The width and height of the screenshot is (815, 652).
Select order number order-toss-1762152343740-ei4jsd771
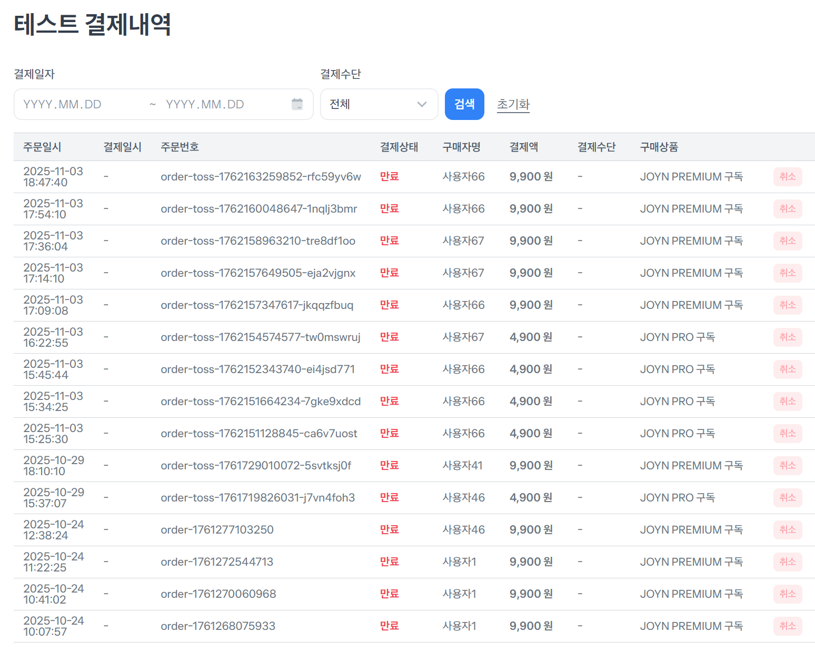258,369
